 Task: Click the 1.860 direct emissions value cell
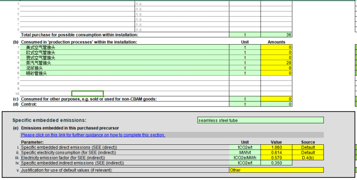point(276,147)
